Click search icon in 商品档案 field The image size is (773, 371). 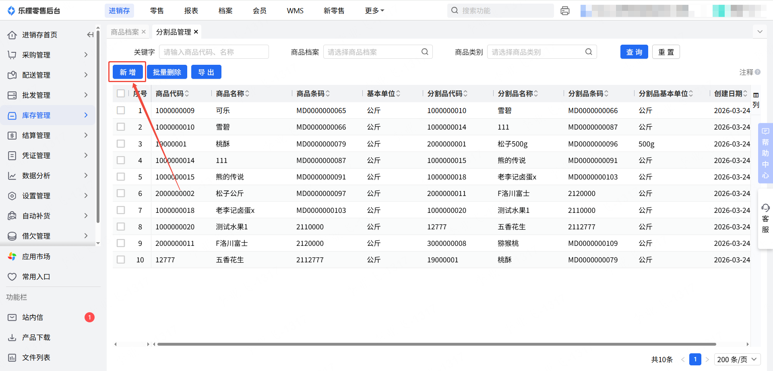tap(425, 52)
